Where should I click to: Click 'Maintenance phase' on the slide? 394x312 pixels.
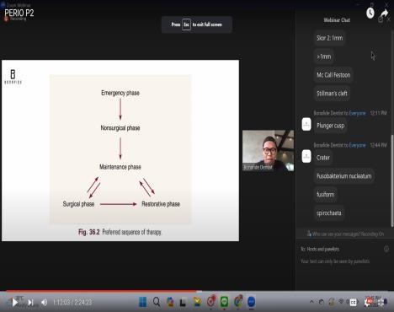(x=120, y=167)
